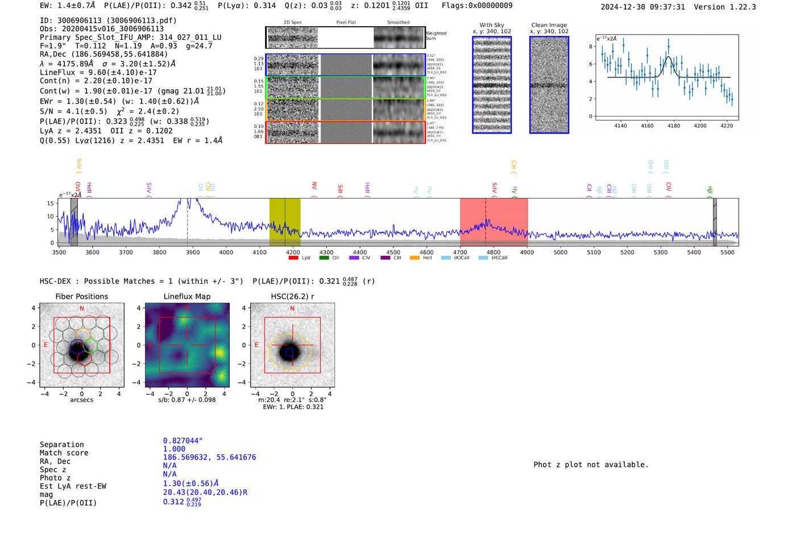Click the Primary Spec_Slot_IFU_AMP line
This screenshot has height=542, width=796.
[x=131, y=38]
